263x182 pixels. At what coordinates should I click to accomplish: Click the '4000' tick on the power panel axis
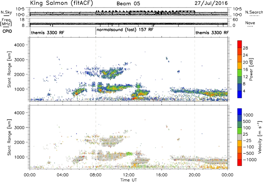pos(19,45)
